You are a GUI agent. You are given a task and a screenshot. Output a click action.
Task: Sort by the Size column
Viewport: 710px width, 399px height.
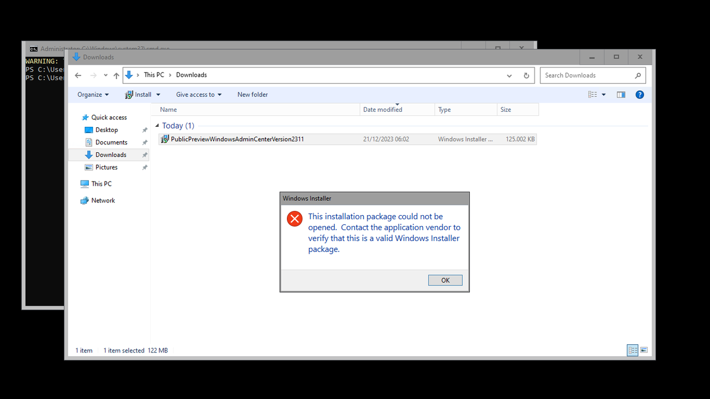coord(518,110)
